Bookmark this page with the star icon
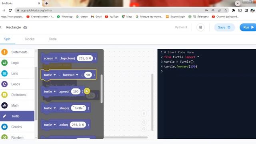The image size is (256, 144). tap(226, 10)
